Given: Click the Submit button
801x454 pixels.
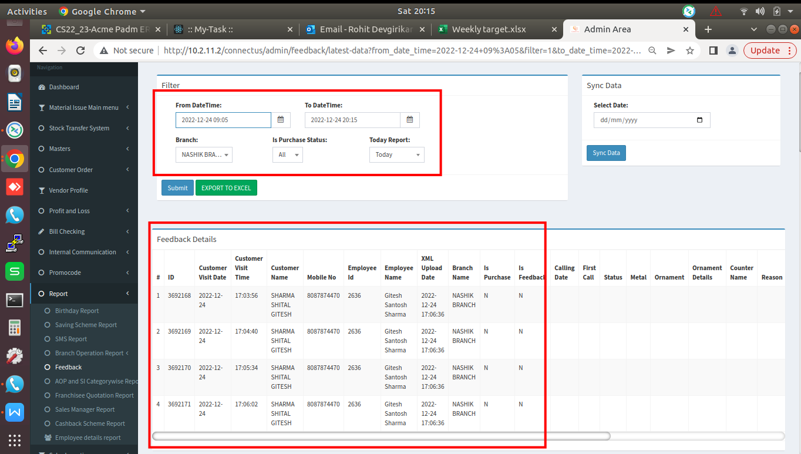Looking at the screenshot, I should 177,188.
